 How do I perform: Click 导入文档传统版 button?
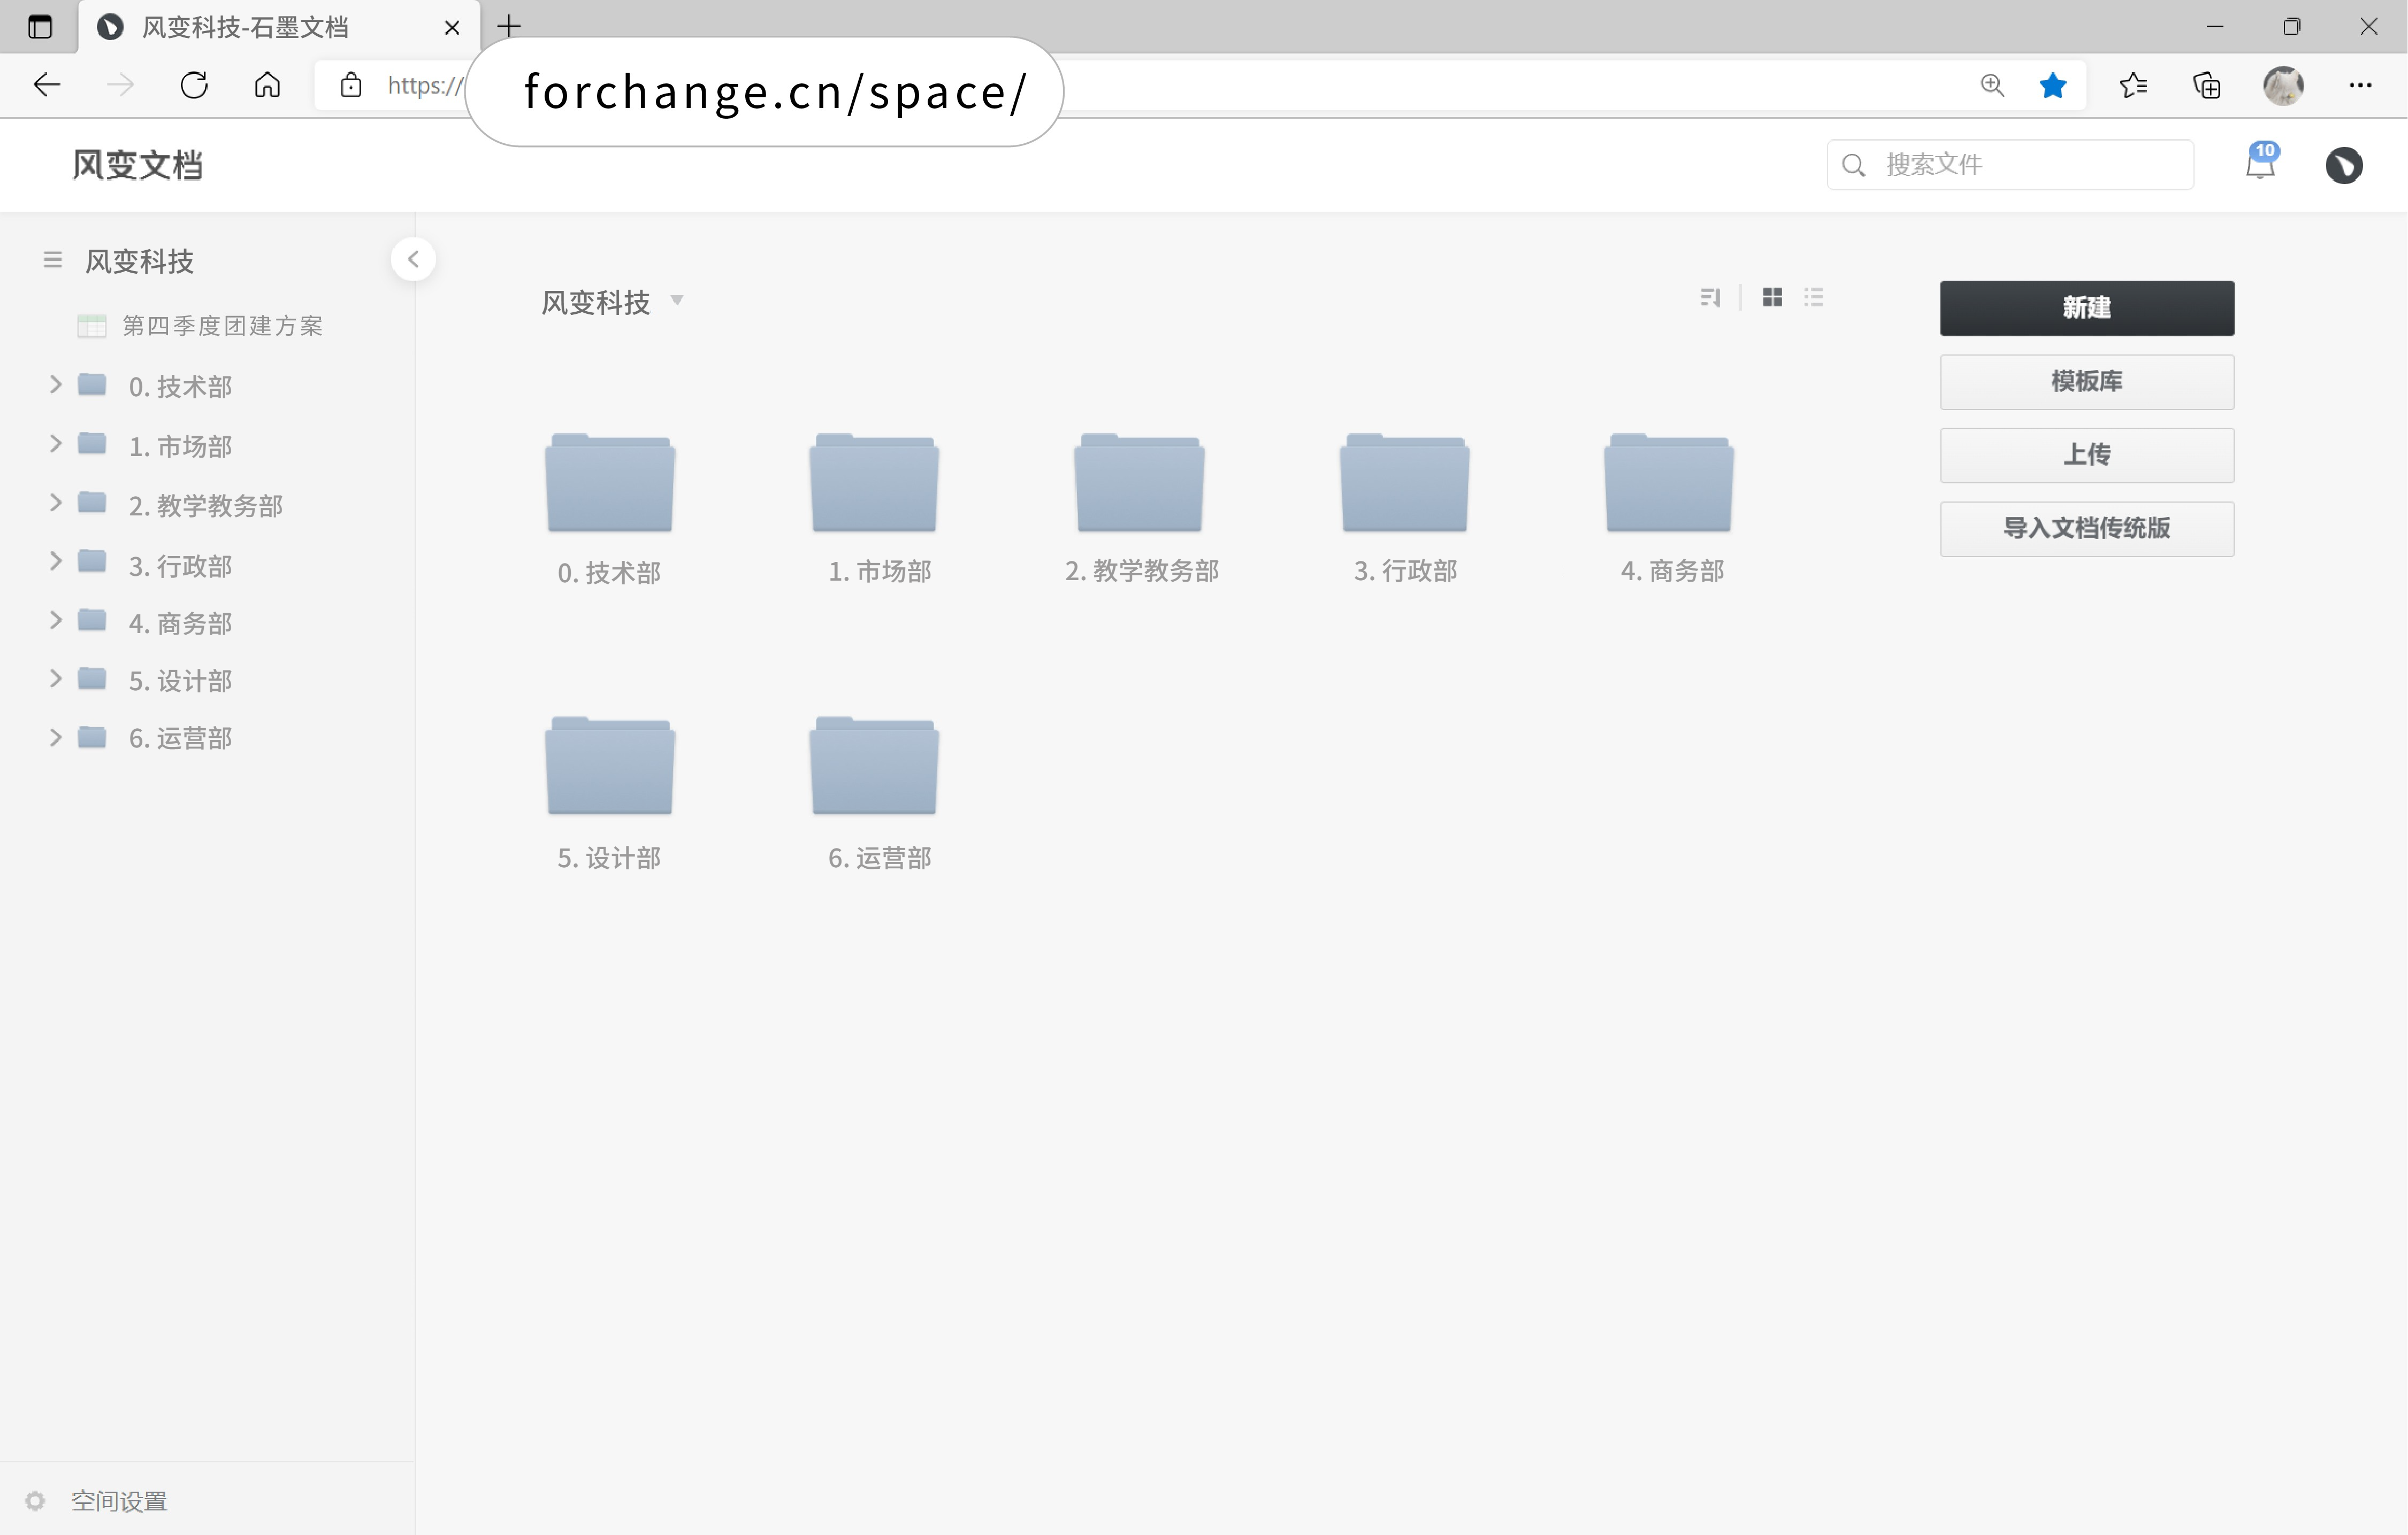2087,529
